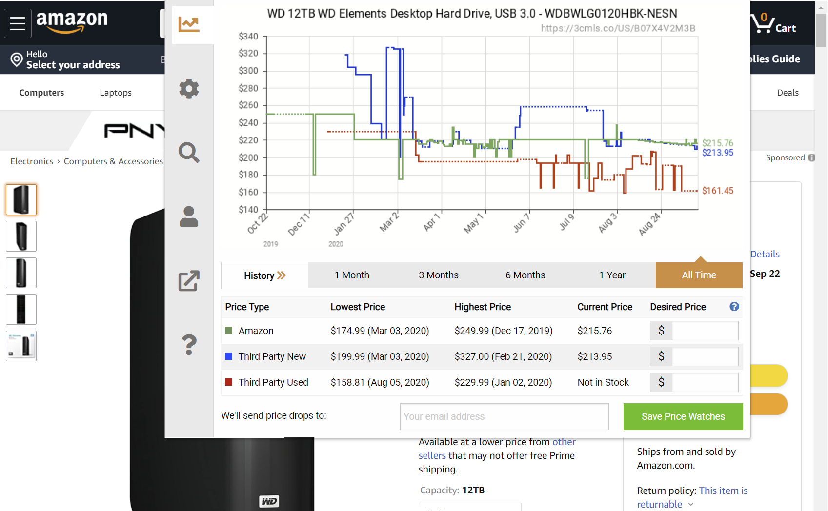This screenshot has width=828, height=511.
Task: Open the question mark help sidebar icon
Action: [189, 345]
